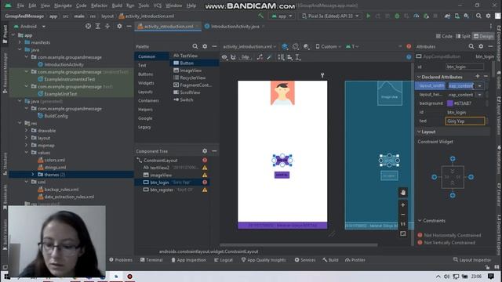Collapse Declared Attributes section
The image size is (502, 282).
coord(419,77)
